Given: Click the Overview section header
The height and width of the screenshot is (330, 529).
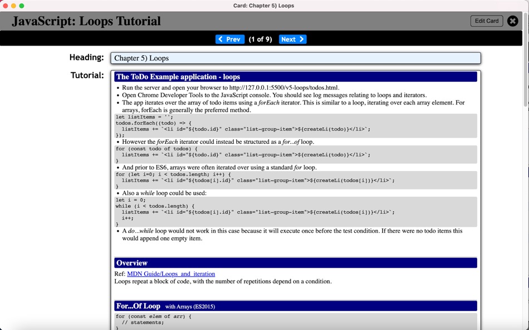Looking at the screenshot, I should 296,263.
